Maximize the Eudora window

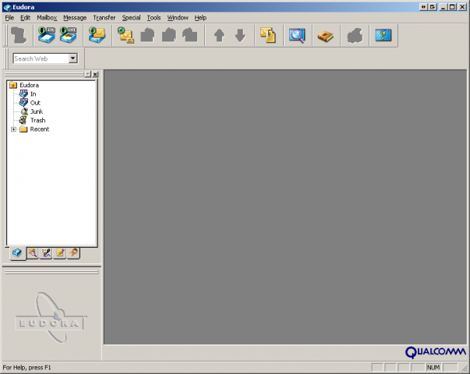tap(452, 7)
